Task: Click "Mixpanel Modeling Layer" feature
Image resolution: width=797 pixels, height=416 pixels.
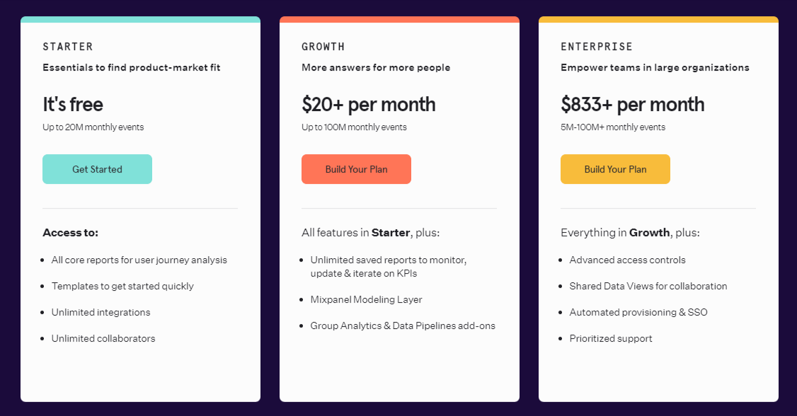Action: (x=366, y=299)
